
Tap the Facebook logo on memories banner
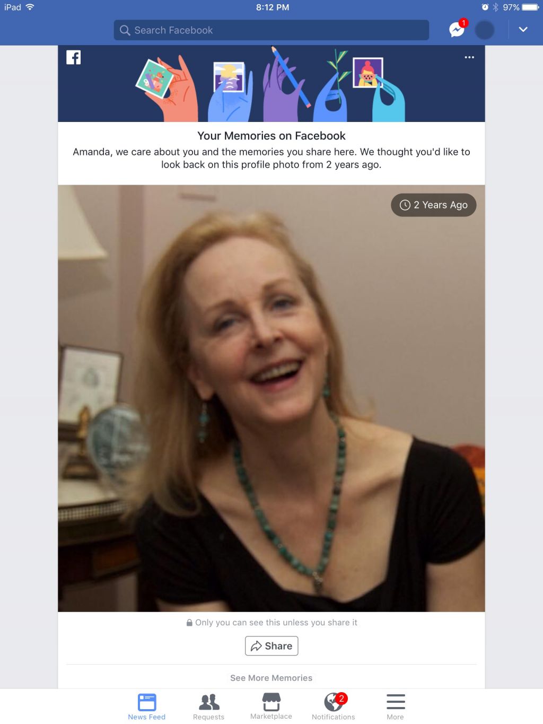click(x=74, y=57)
